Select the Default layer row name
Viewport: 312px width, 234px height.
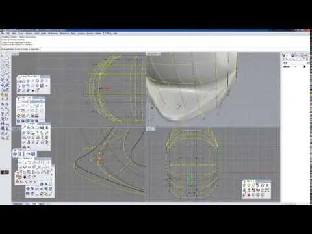point(287,66)
